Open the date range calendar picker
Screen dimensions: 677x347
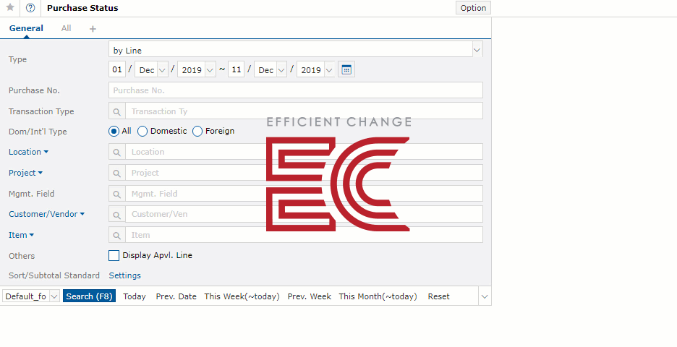346,69
